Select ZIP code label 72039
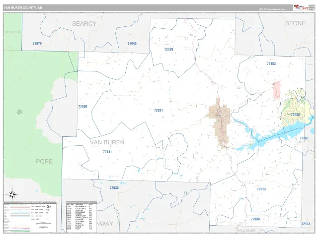 coord(255,219)
